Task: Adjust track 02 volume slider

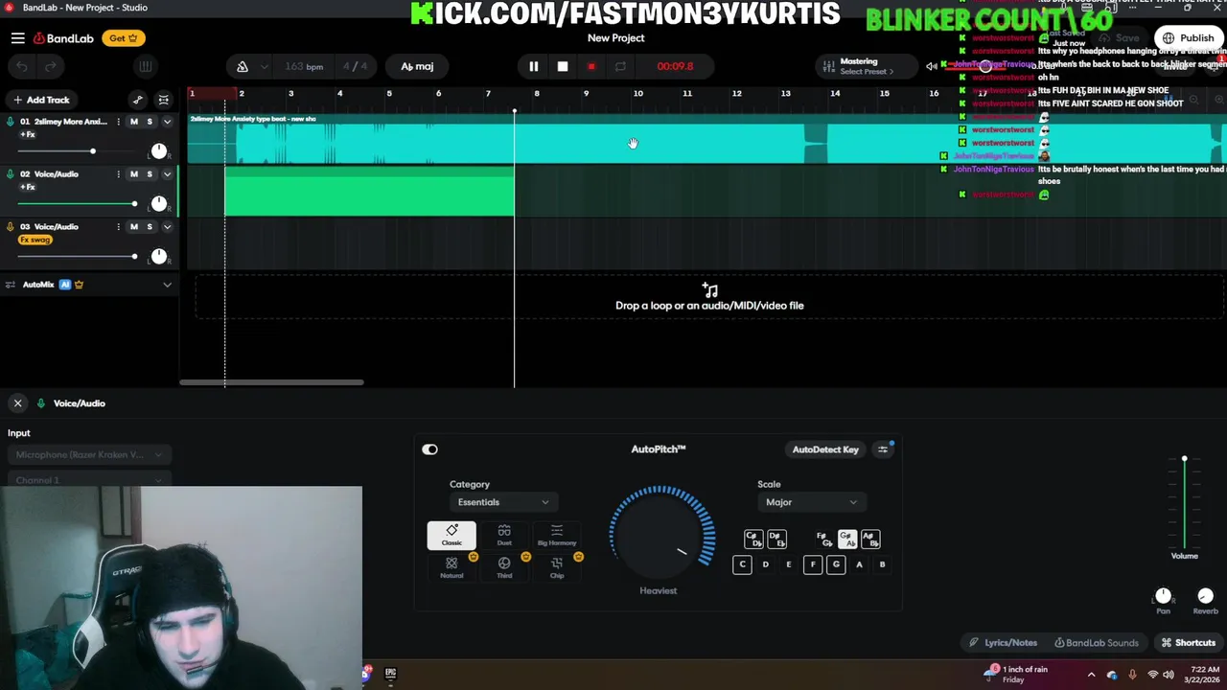Action: coord(77,204)
